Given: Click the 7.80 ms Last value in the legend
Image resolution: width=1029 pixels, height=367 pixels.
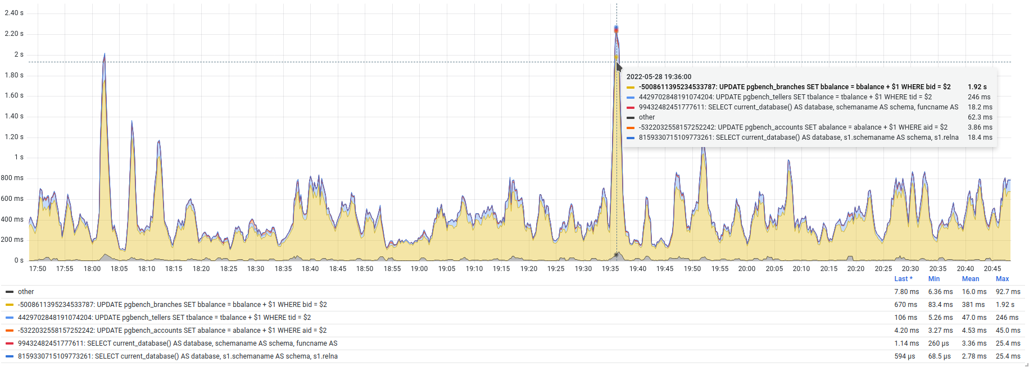Looking at the screenshot, I should click(906, 292).
